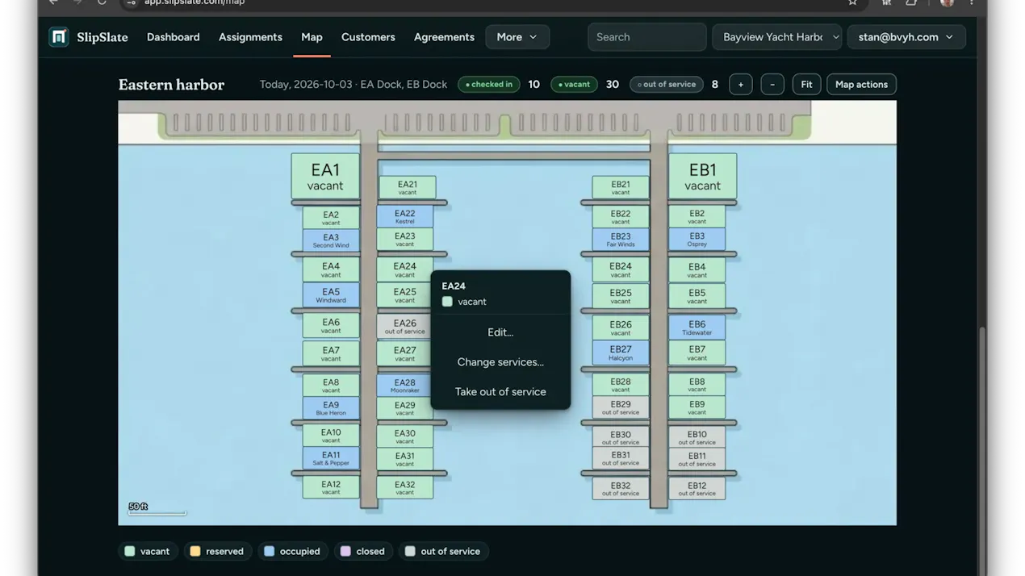Click slip EB3 Osprey

click(x=697, y=240)
